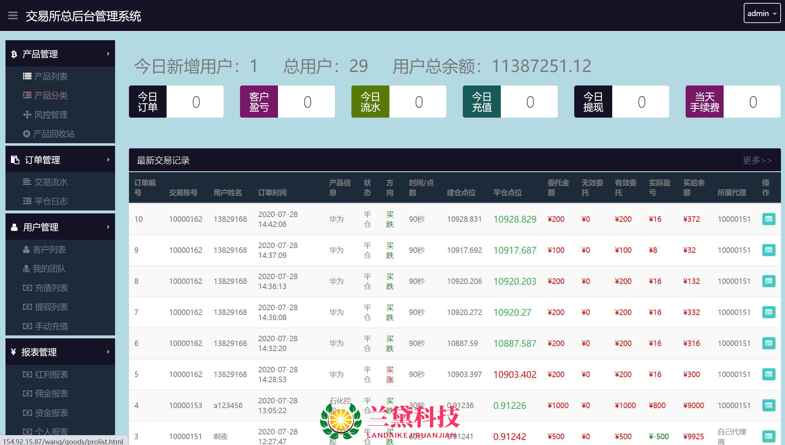Expand the 报表管理 section arrow
The width and height of the screenshot is (785, 445).
(108, 352)
